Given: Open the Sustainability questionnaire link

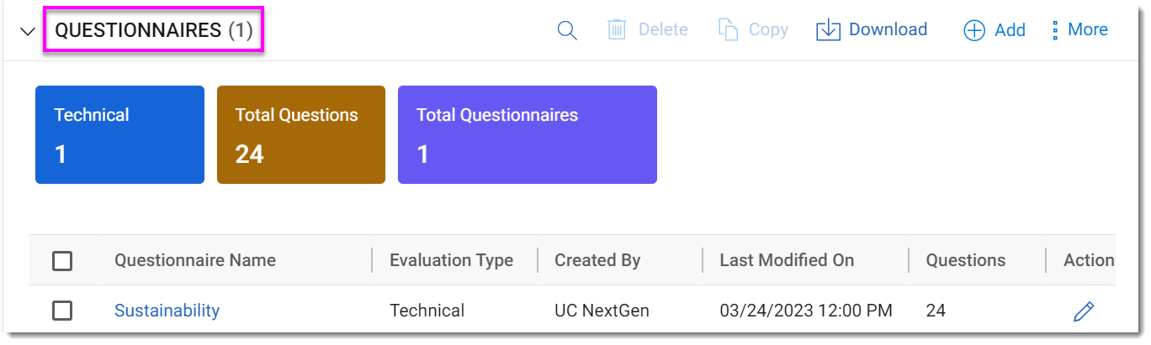Looking at the screenshot, I should pyautogui.click(x=167, y=311).
